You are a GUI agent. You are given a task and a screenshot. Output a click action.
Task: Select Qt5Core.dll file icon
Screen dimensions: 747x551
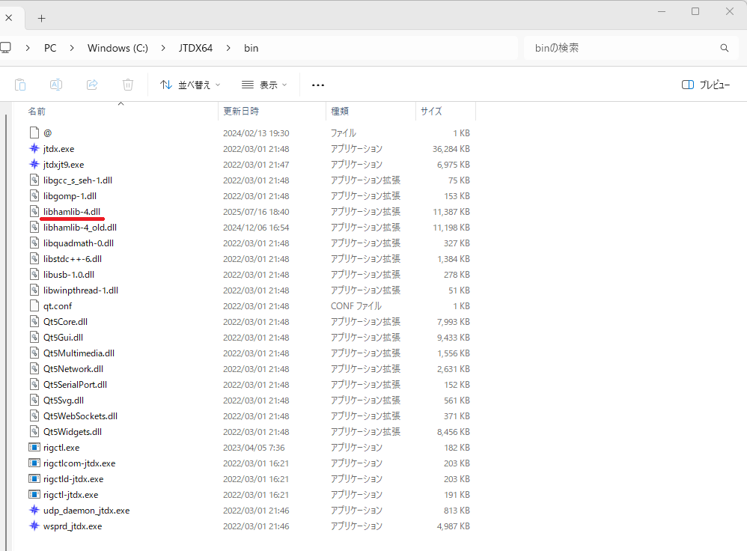(x=34, y=321)
